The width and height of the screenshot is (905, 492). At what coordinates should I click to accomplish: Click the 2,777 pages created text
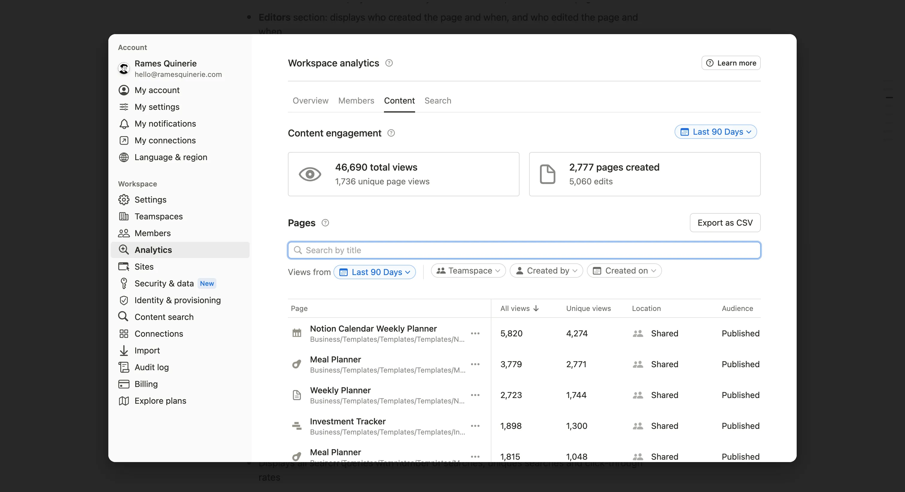614,167
